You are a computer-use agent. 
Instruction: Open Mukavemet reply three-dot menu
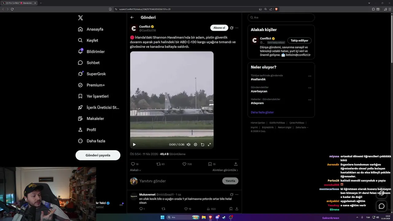(237, 195)
